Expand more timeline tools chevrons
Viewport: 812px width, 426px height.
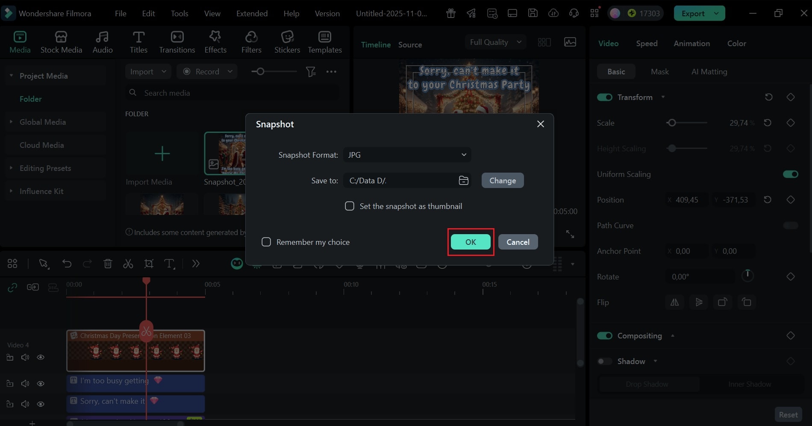(x=196, y=264)
